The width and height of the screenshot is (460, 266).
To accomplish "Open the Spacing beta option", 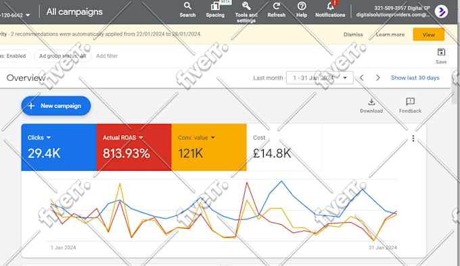I will pos(215,10).
